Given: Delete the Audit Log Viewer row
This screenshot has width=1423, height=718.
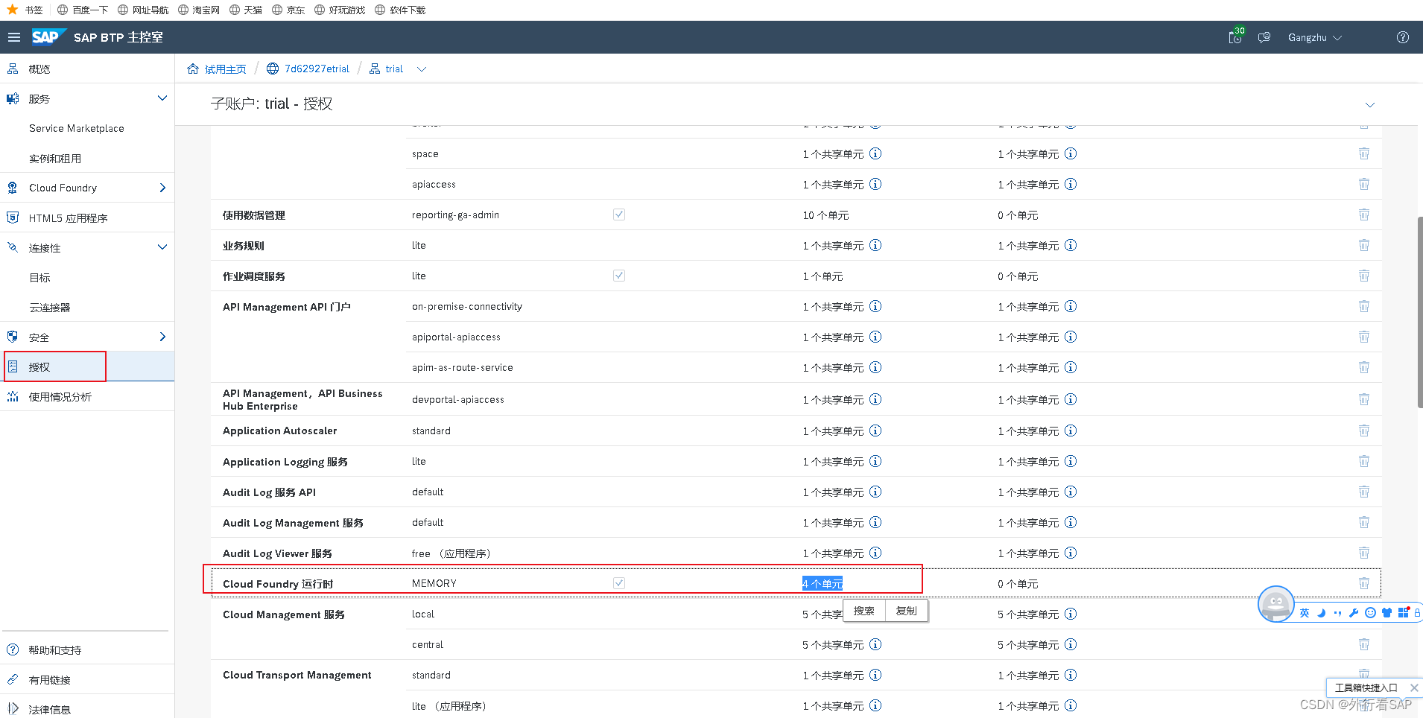Looking at the screenshot, I should coord(1364,553).
